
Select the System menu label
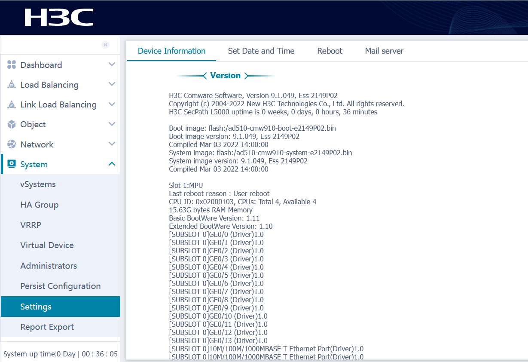(x=34, y=164)
